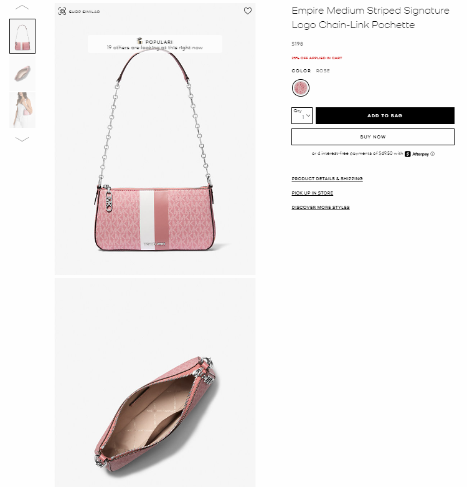Add to wishlist with heart icon
The height and width of the screenshot is (487, 467).
click(x=247, y=11)
